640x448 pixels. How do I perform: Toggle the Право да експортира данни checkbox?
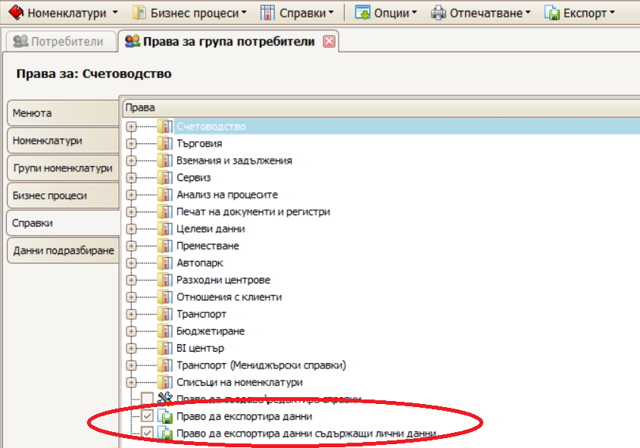click(x=147, y=417)
